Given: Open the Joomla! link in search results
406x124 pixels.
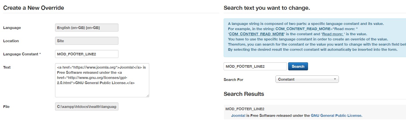Looking at the screenshot, I should [x=238, y=116].
